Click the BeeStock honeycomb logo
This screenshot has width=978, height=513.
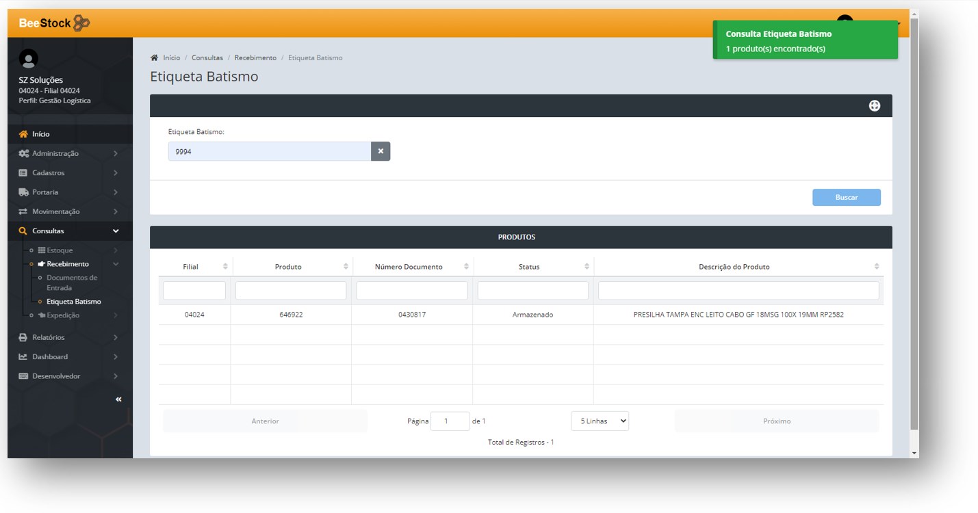[81, 23]
